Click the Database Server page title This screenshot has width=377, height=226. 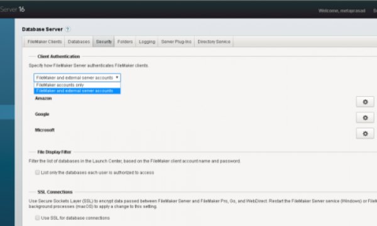point(42,30)
